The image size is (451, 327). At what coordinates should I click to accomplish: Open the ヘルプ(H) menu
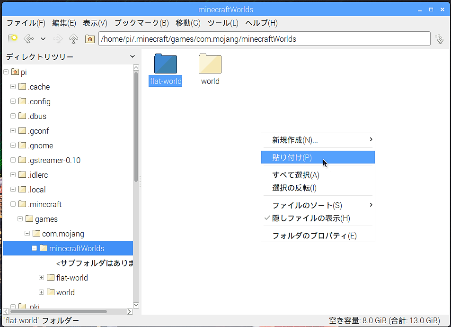[261, 23]
